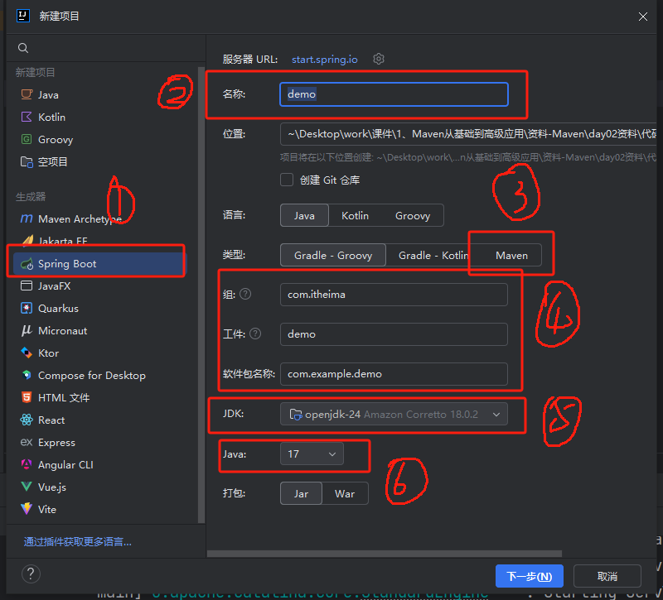
Task: Open server URL settings gear
Action: [x=379, y=59]
